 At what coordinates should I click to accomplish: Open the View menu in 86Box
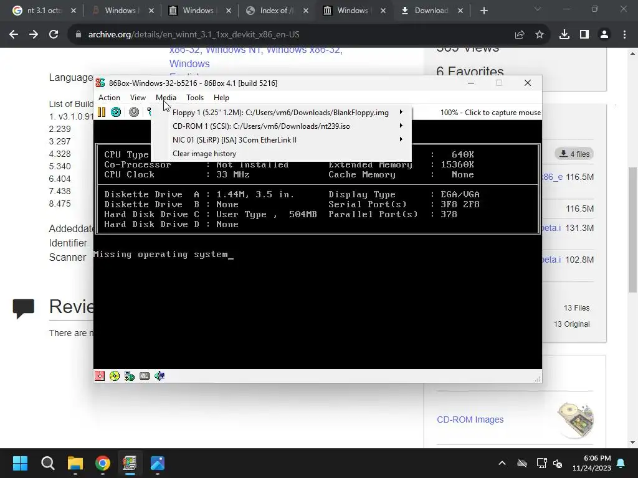point(138,98)
